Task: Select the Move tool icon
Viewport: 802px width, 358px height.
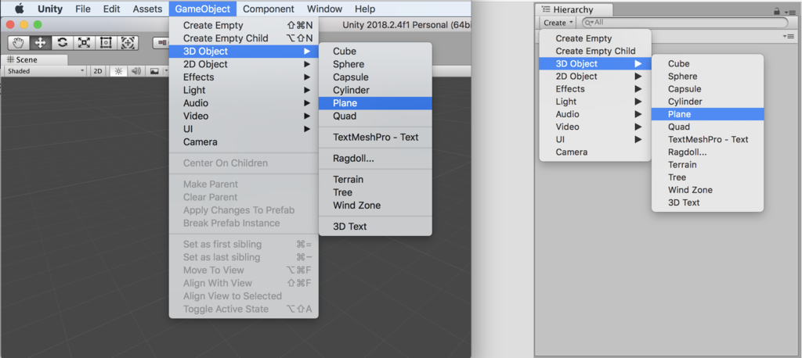Action: click(x=41, y=43)
